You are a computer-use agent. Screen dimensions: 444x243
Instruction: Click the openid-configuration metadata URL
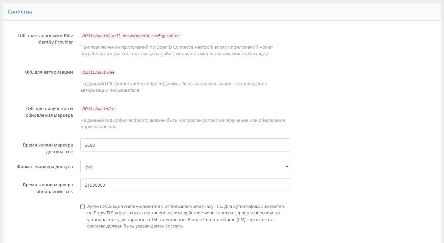131,36
